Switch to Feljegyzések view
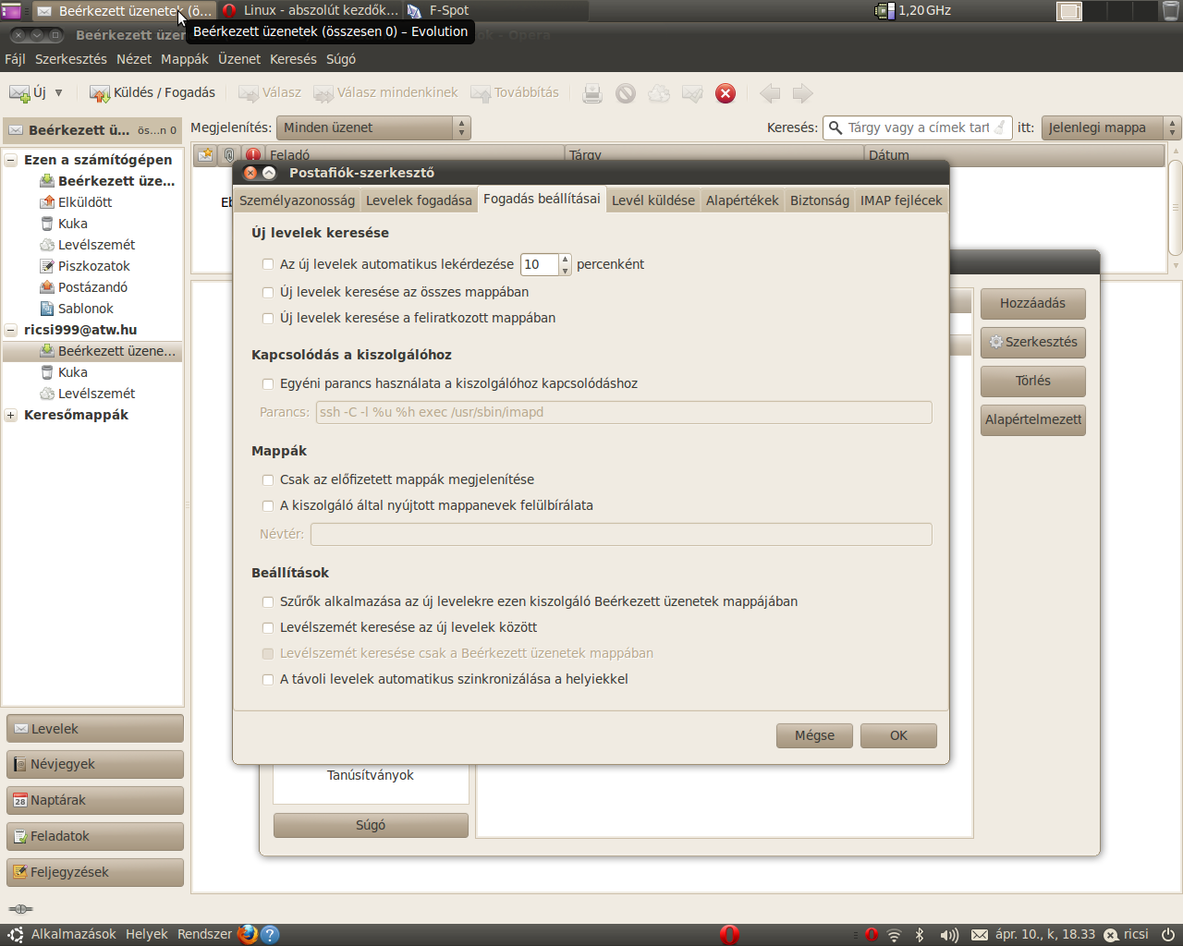 [x=95, y=873]
